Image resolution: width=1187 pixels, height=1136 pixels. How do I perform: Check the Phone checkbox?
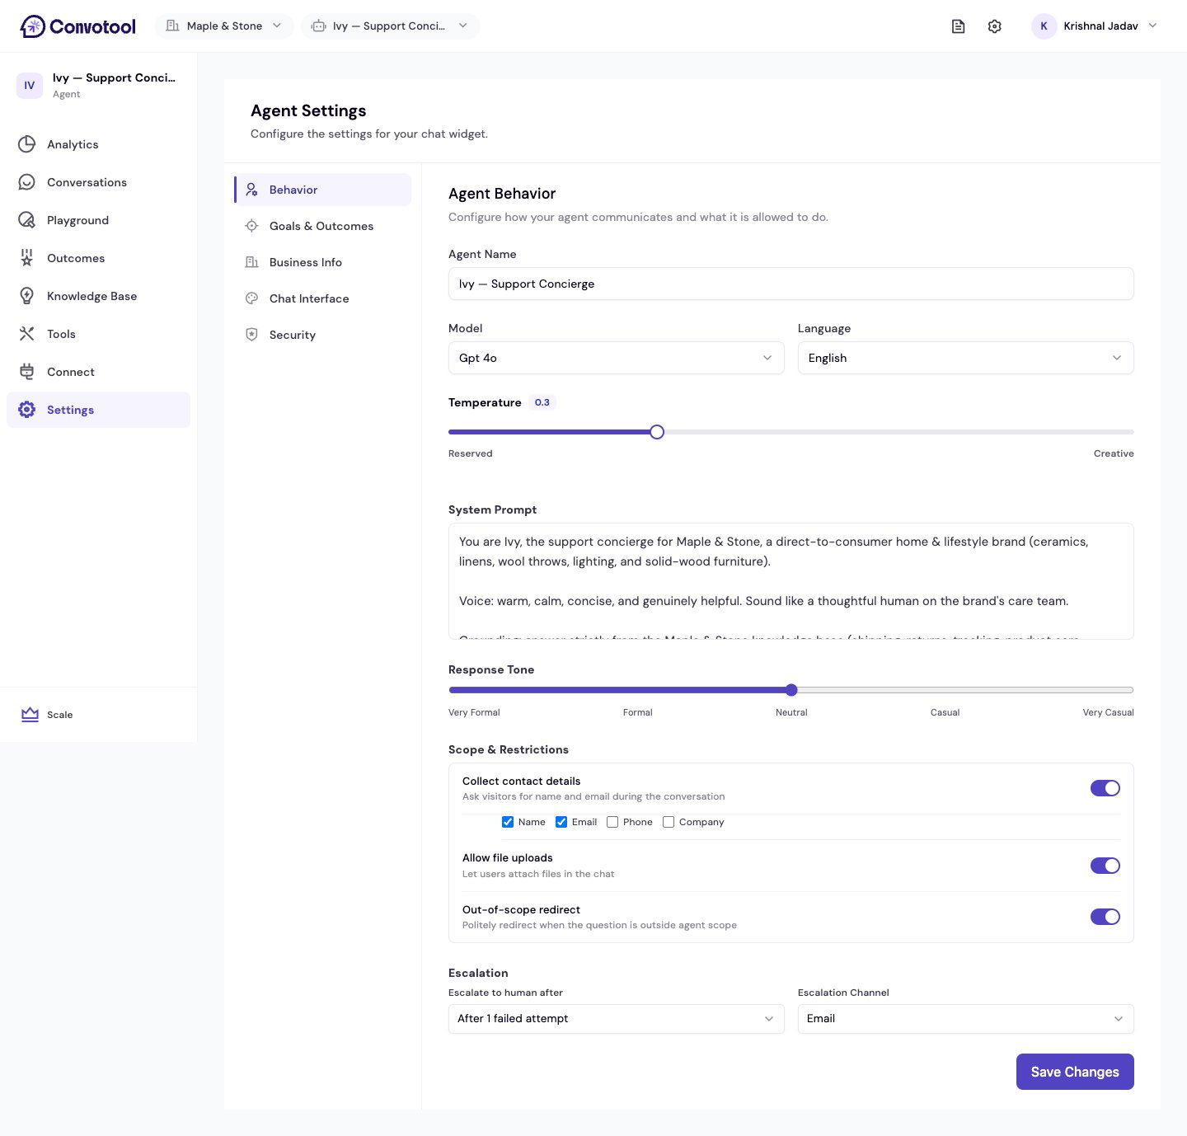coord(612,822)
